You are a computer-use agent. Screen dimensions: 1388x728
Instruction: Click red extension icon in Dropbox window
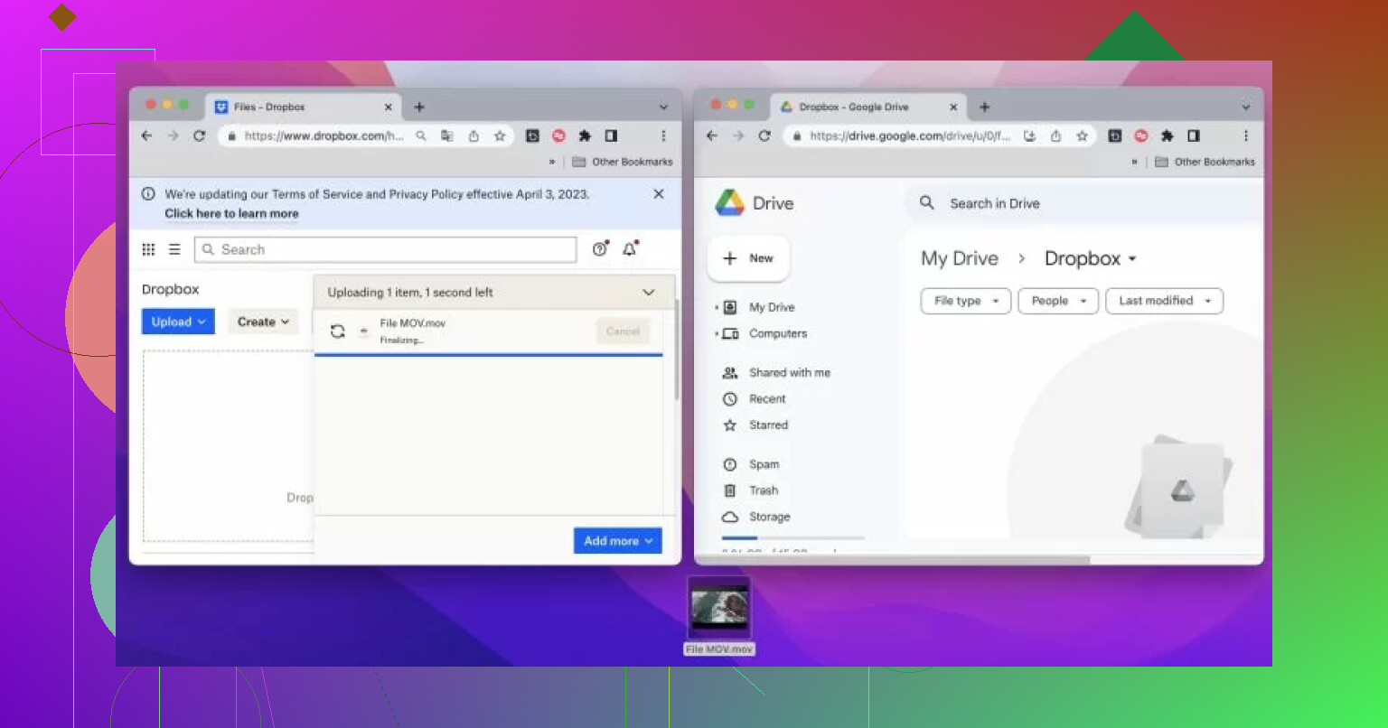[558, 135]
